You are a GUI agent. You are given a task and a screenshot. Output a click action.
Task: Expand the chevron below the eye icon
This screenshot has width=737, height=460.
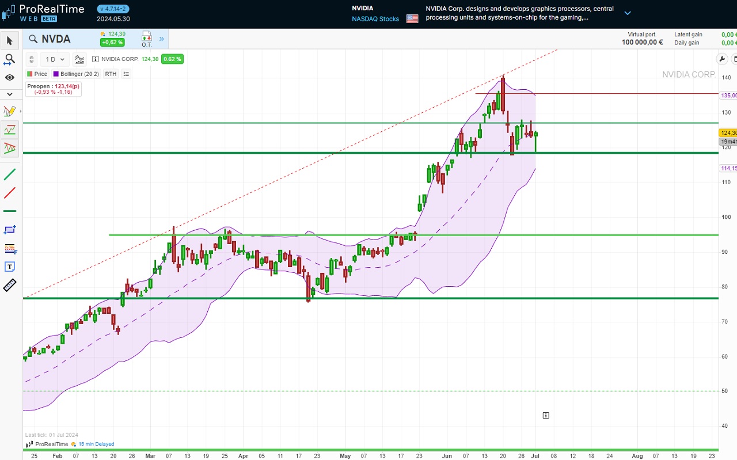10,94
